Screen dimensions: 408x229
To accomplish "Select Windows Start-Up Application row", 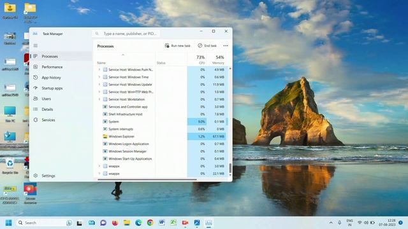I will tap(161, 158).
